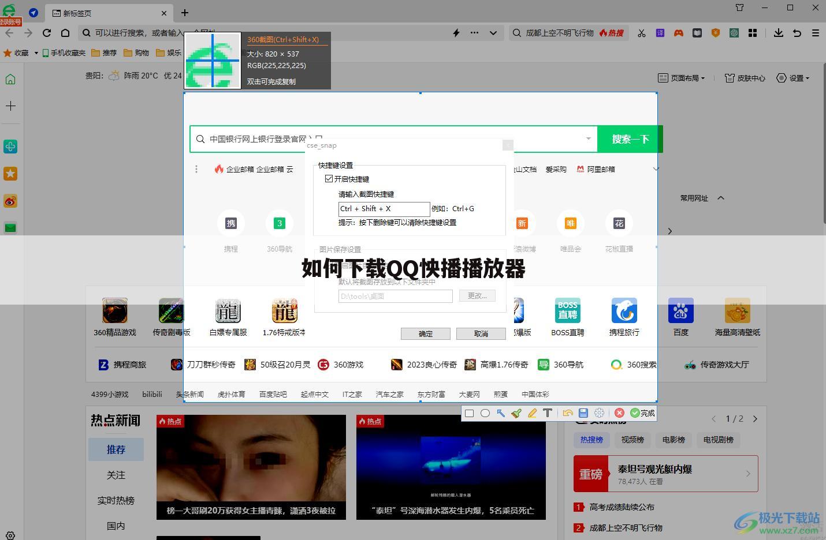This screenshot has height=540, width=826.
Task: Open screenshot settings gear icon
Action: coord(600,413)
